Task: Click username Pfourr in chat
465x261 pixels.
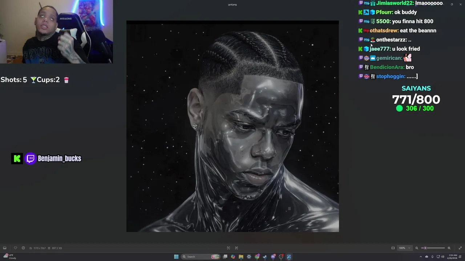Action: (384, 12)
